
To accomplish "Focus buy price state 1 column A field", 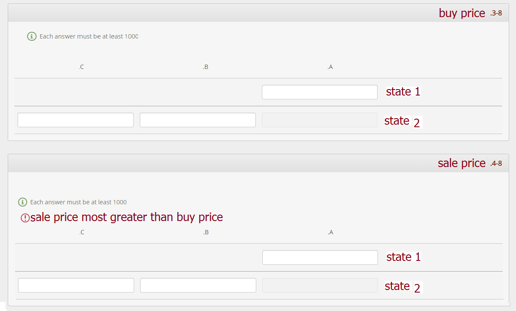I will tap(320, 92).
